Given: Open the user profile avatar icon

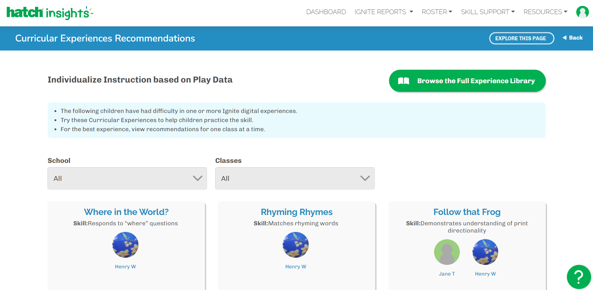Looking at the screenshot, I should [x=582, y=12].
